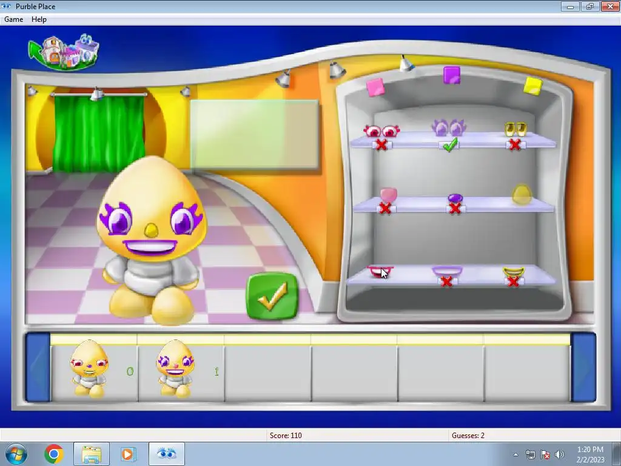Launch Google Chrome from the taskbar

coord(54,454)
